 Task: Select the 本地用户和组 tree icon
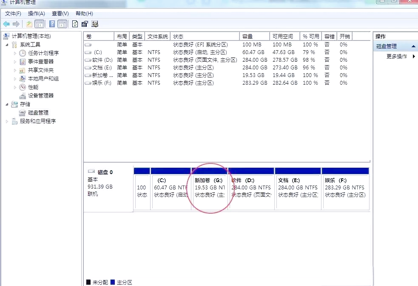(23, 79)
